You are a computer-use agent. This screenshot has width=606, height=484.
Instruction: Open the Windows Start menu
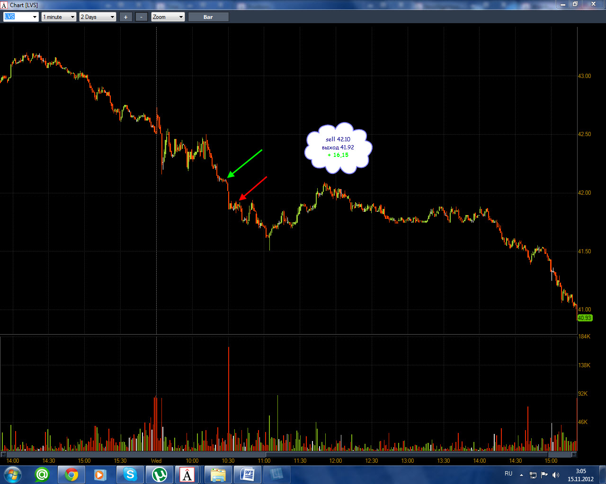pyautogui.click(x=12, y=475)
